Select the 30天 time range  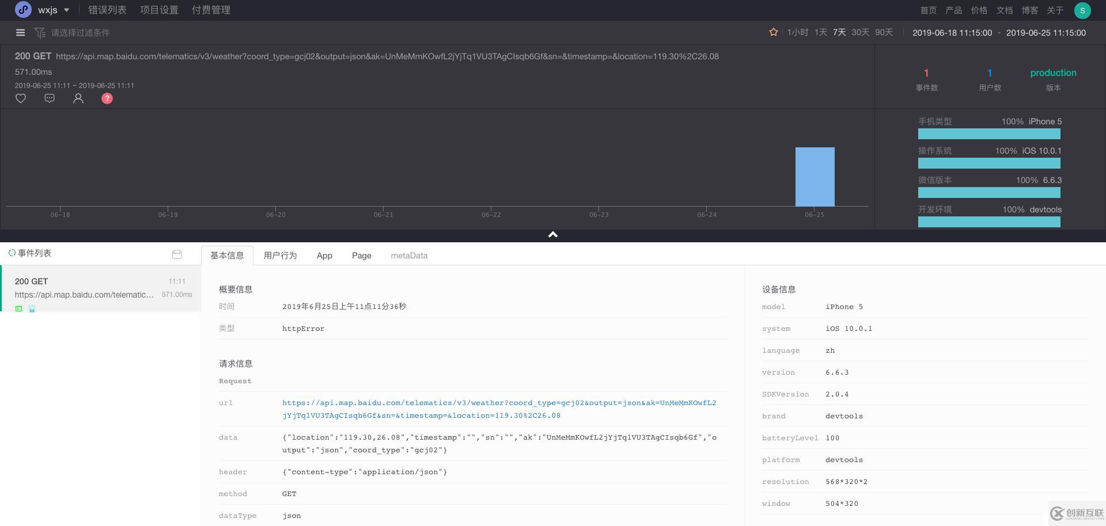[861, 32]
